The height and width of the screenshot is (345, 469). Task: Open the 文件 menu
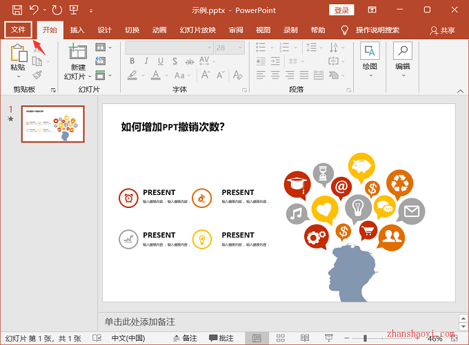pyautogui.click(x=18, y=30)
